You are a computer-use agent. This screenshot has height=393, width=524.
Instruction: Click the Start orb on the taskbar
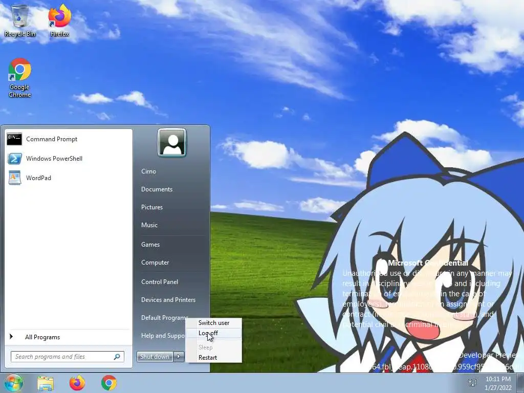(13, 383)
